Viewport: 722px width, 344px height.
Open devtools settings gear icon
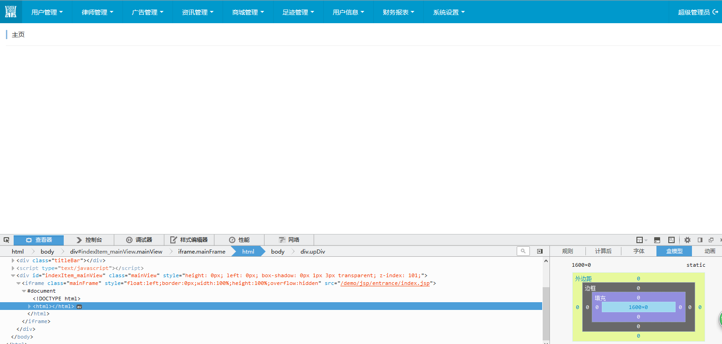687,240
